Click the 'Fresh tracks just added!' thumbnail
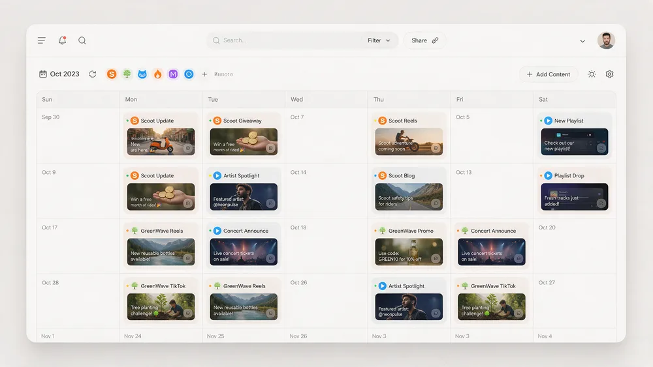 tap(574, 197)
